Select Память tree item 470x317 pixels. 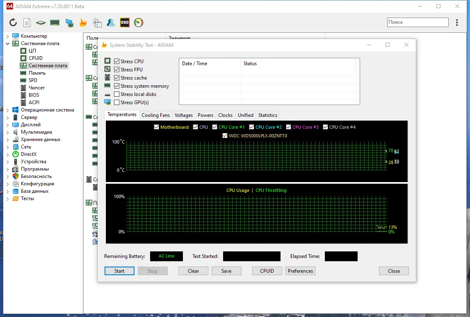coord(37,73)
